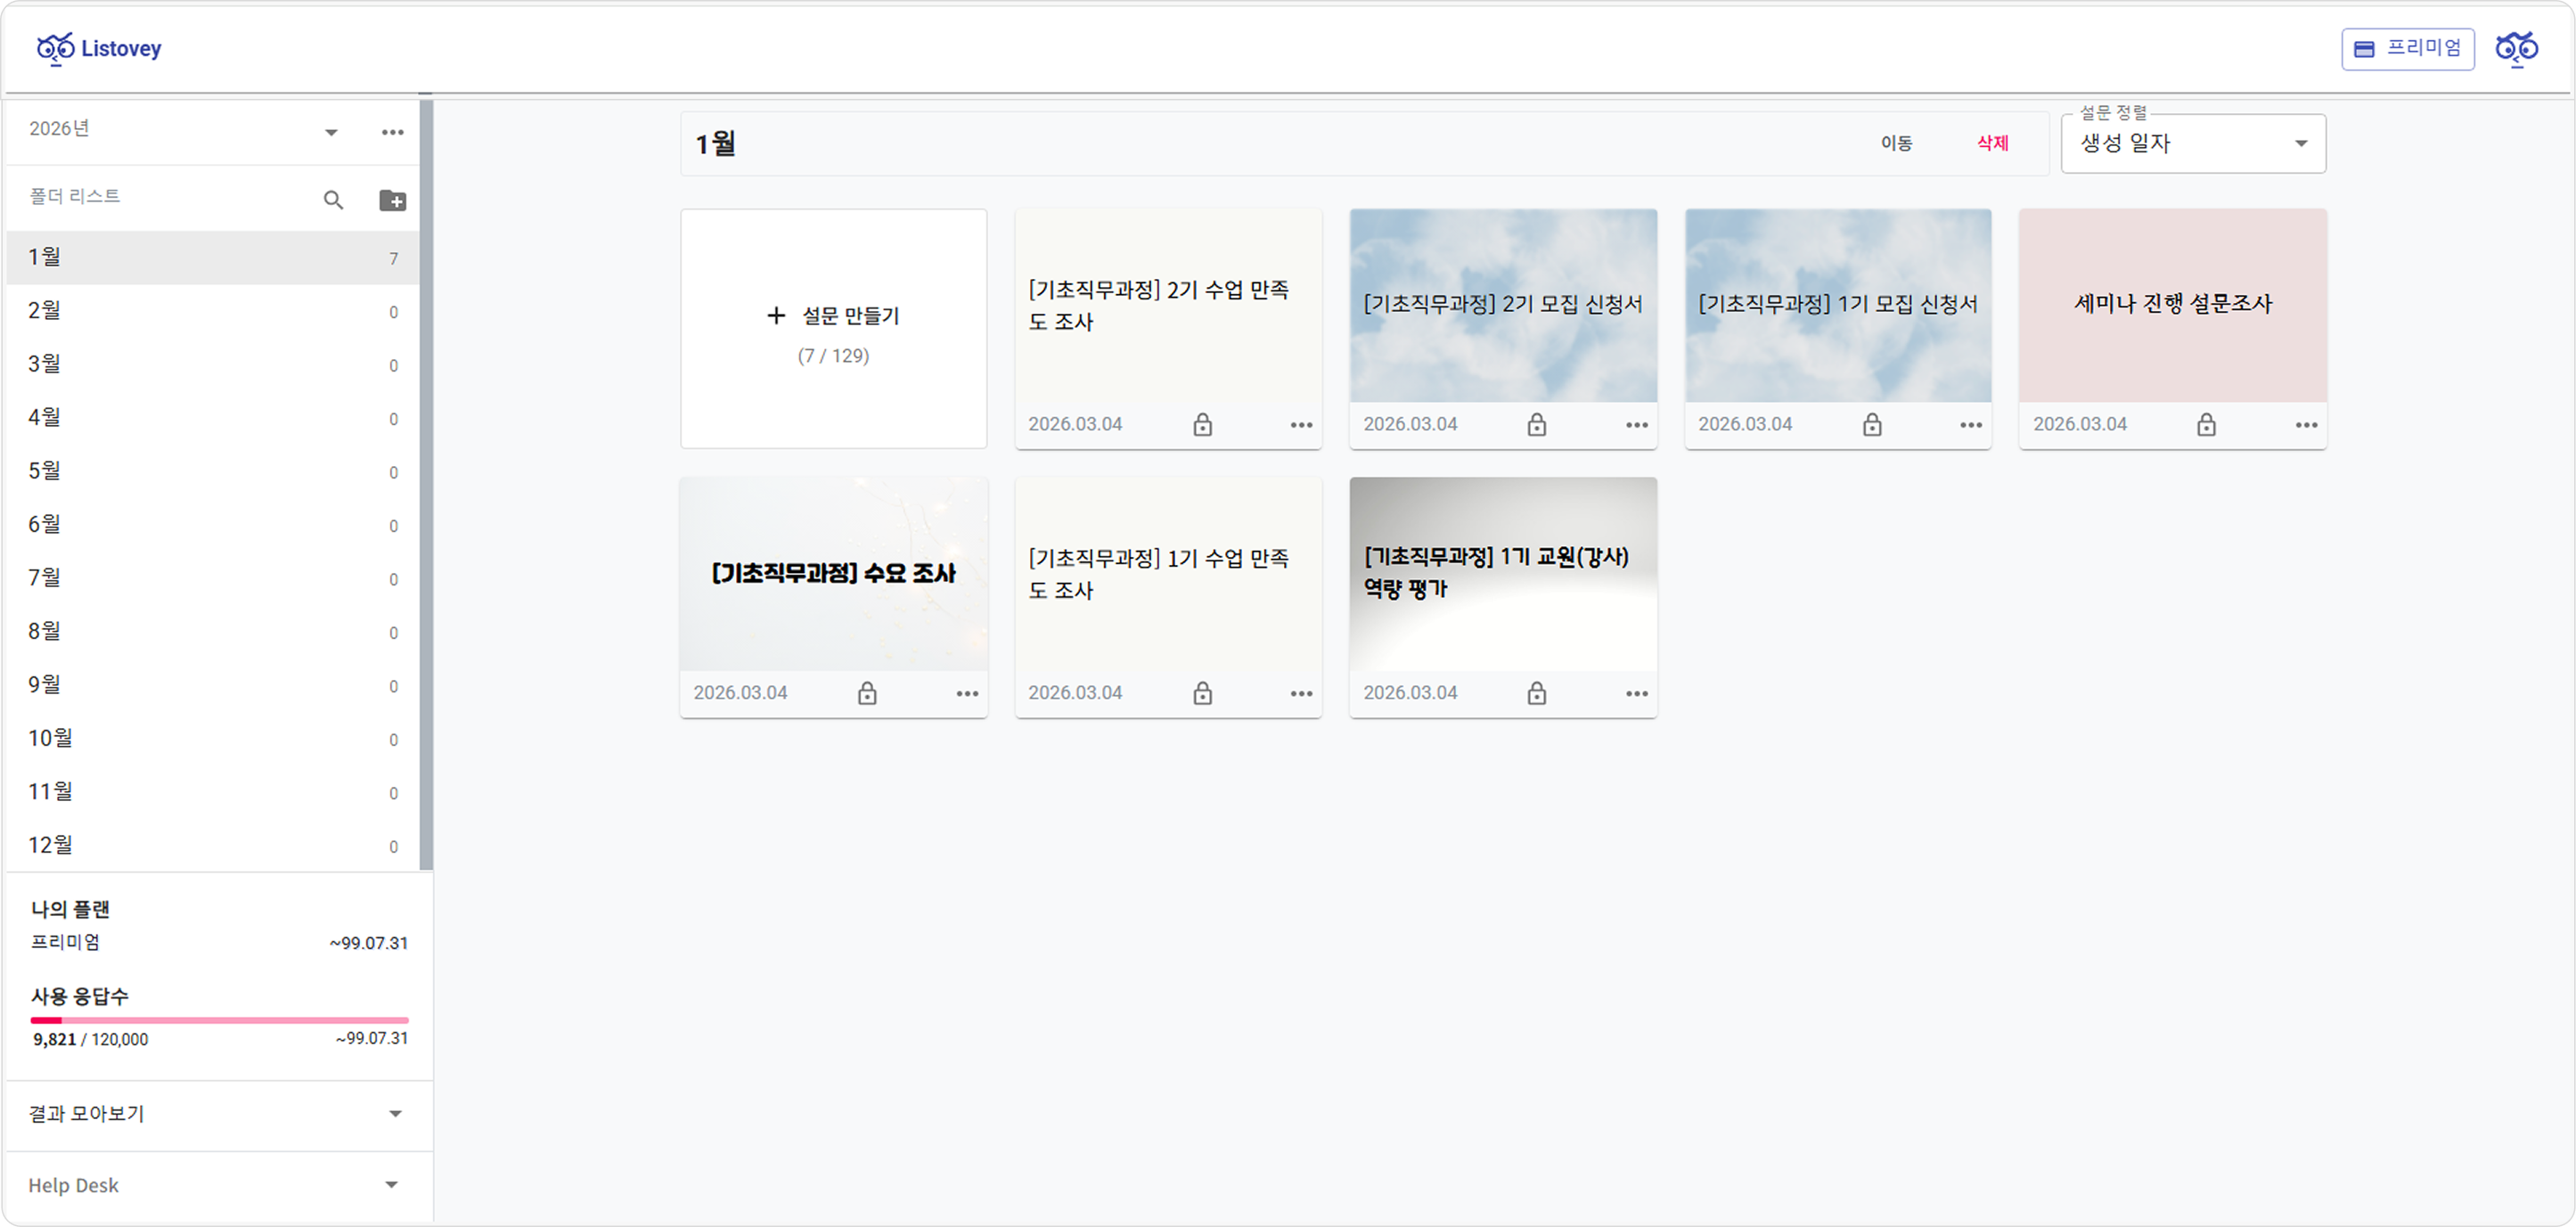2576x1227 pixels.
Task: Open more options on 세미나 진행 설문조사 card
Action: click(x=2306, y=425)
